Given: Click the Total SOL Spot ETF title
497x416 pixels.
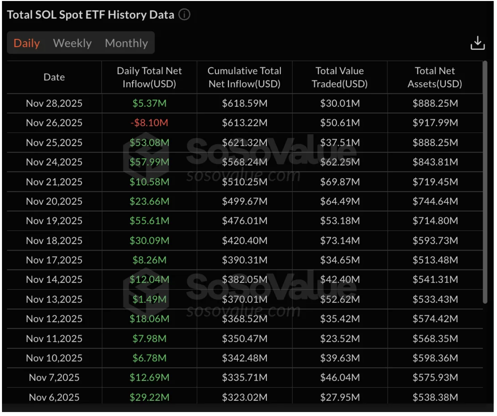Looking at the screenshot, I should coord(91,15).
